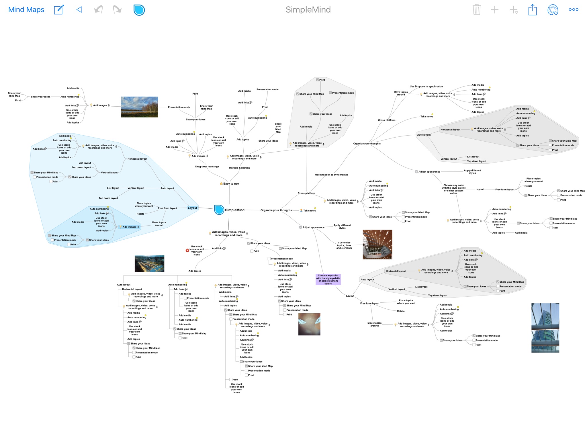
Task: Click the back triangle arrow icon
Action: coord(79,9)
